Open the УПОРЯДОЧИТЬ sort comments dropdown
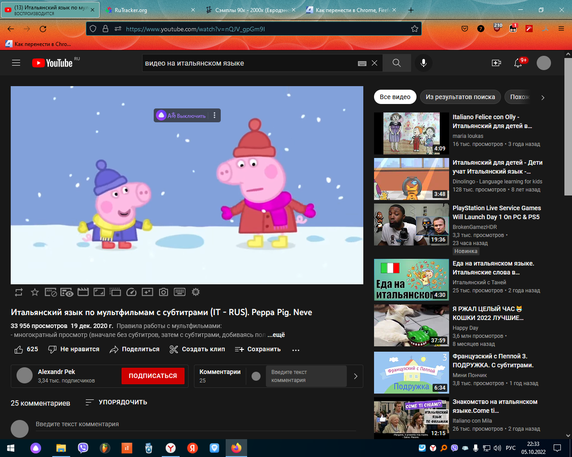The width and height of the screenshot is (572, 457). pos(116,403)
